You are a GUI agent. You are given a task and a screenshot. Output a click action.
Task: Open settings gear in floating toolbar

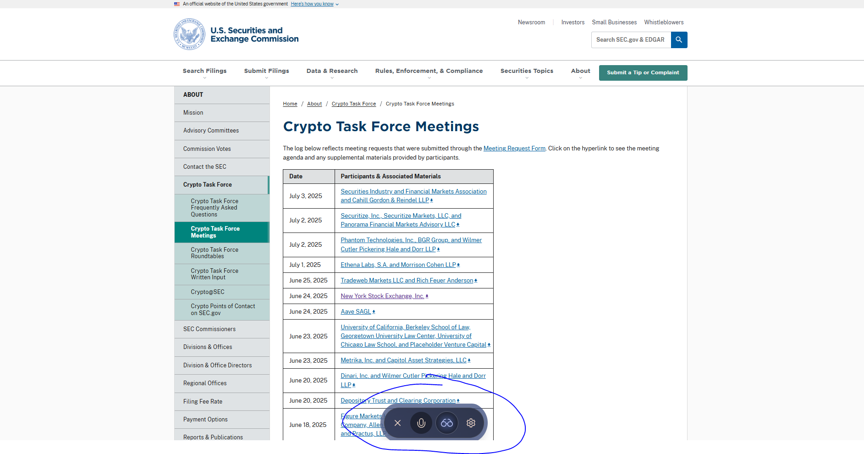[471, 423]
